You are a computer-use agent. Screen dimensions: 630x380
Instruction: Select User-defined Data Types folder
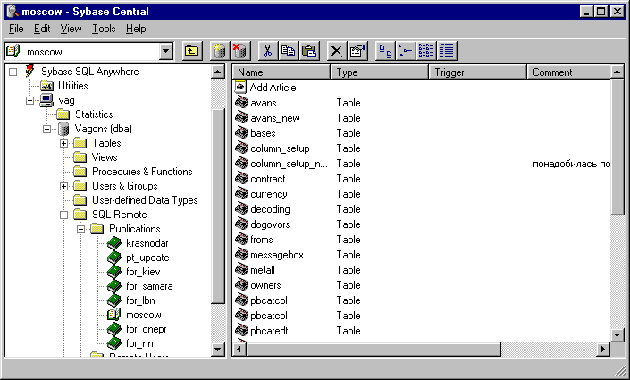(145, 200)
